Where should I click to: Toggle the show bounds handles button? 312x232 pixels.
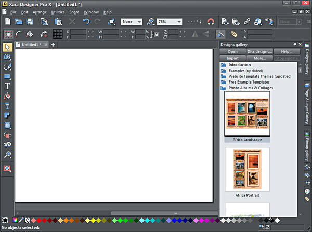click(x=8, y=34)
